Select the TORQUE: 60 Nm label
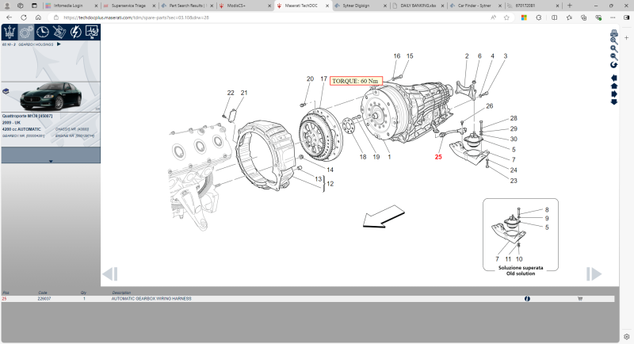Viewport: 634px width, 344px height. pos(356,81)
